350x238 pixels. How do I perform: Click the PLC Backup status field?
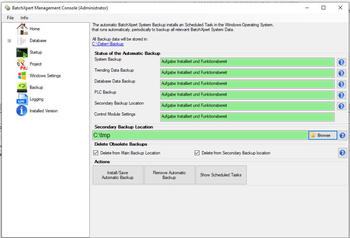pyautogui.click(x=247, y=95)
